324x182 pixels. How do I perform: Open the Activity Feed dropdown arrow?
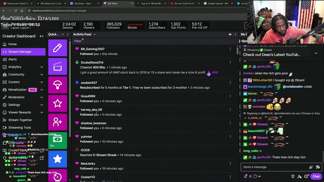[94, 34]
